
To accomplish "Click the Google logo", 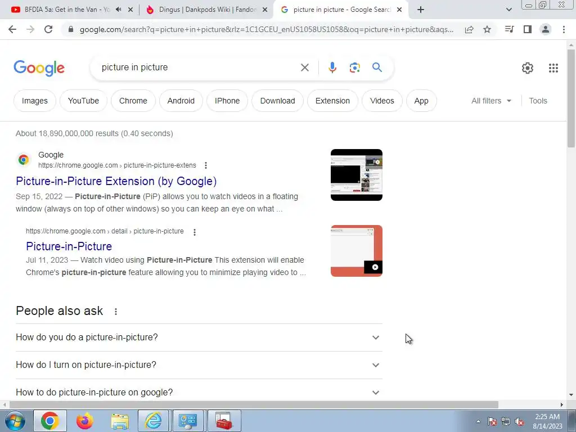I will coord(39,68).
